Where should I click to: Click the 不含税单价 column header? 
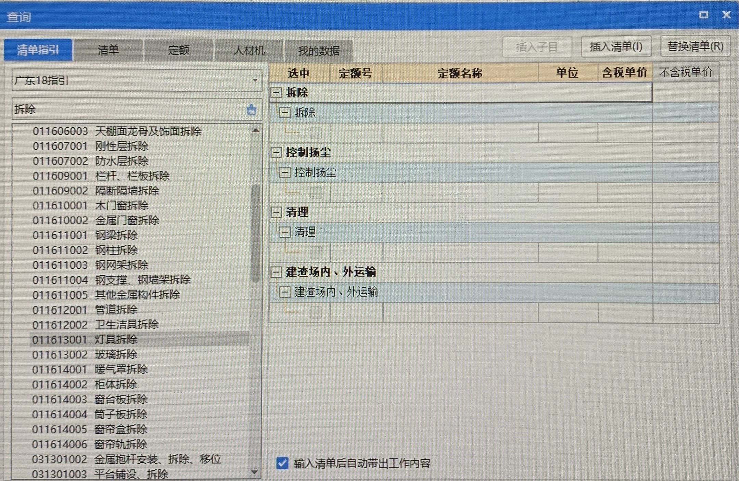(685, 72)
